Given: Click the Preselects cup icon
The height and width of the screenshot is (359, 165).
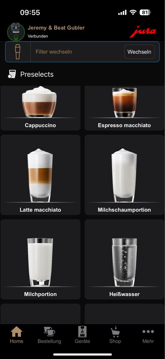Looking at the screenshot, I should (12, 74).
